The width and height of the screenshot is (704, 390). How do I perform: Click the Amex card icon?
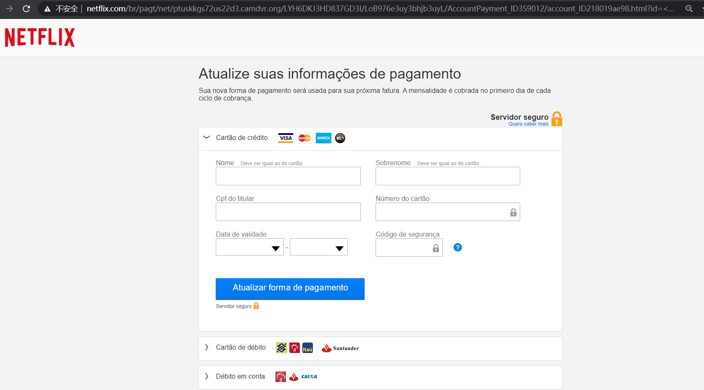coord(323,138)
